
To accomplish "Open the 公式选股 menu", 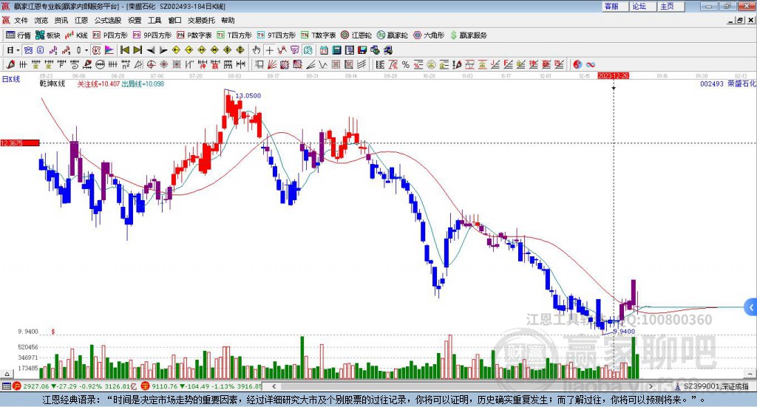I will (x=108, y=20).
